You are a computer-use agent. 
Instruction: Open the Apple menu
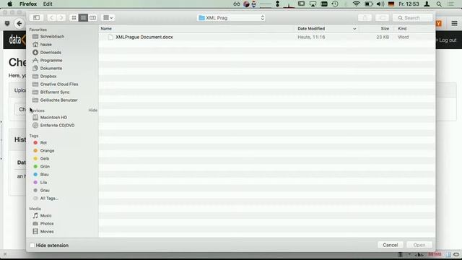(x=9, y=4)
